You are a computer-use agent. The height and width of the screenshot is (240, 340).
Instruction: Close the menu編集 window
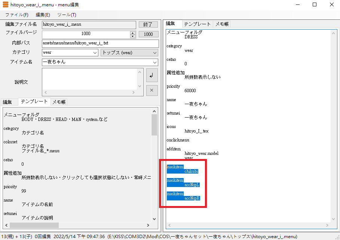point(331,4)
